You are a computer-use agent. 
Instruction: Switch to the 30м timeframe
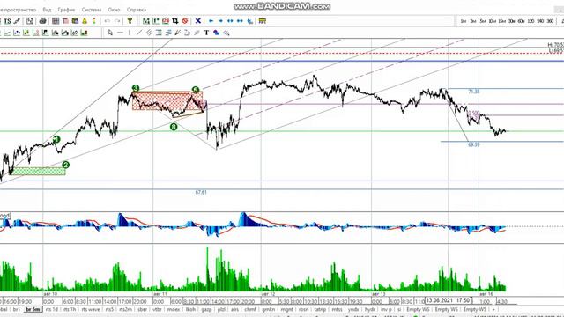pos(511,21)
